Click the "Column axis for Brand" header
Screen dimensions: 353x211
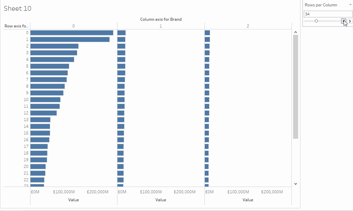[x=161, y=19]
